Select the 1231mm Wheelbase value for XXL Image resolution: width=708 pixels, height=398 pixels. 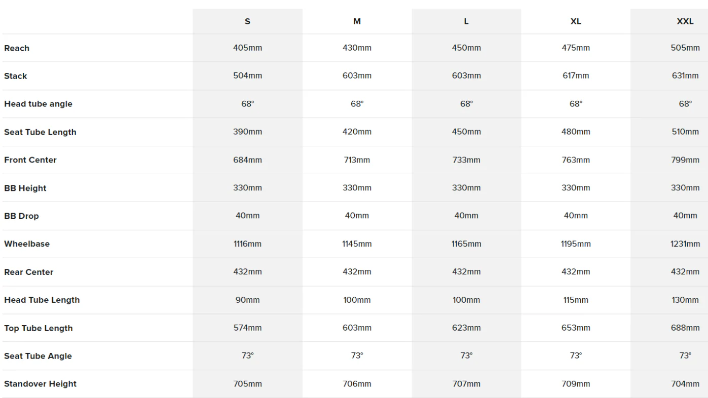coord(685,244)
